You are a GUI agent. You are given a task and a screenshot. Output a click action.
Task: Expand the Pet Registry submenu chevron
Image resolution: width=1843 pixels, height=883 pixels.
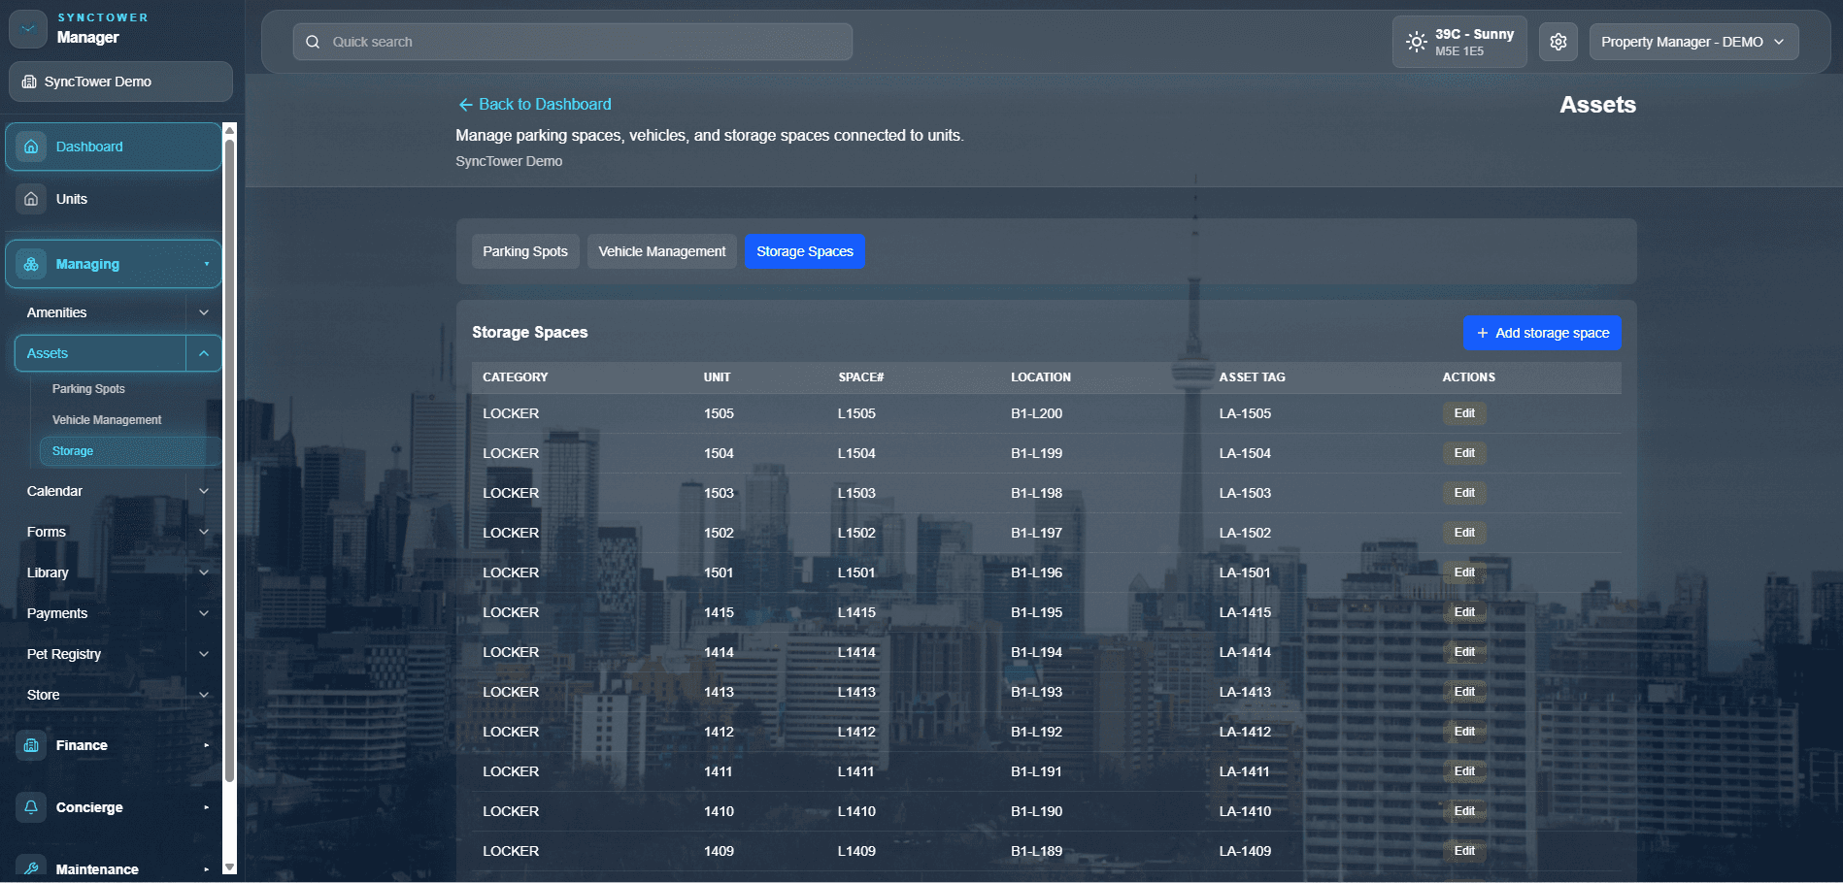204,654
